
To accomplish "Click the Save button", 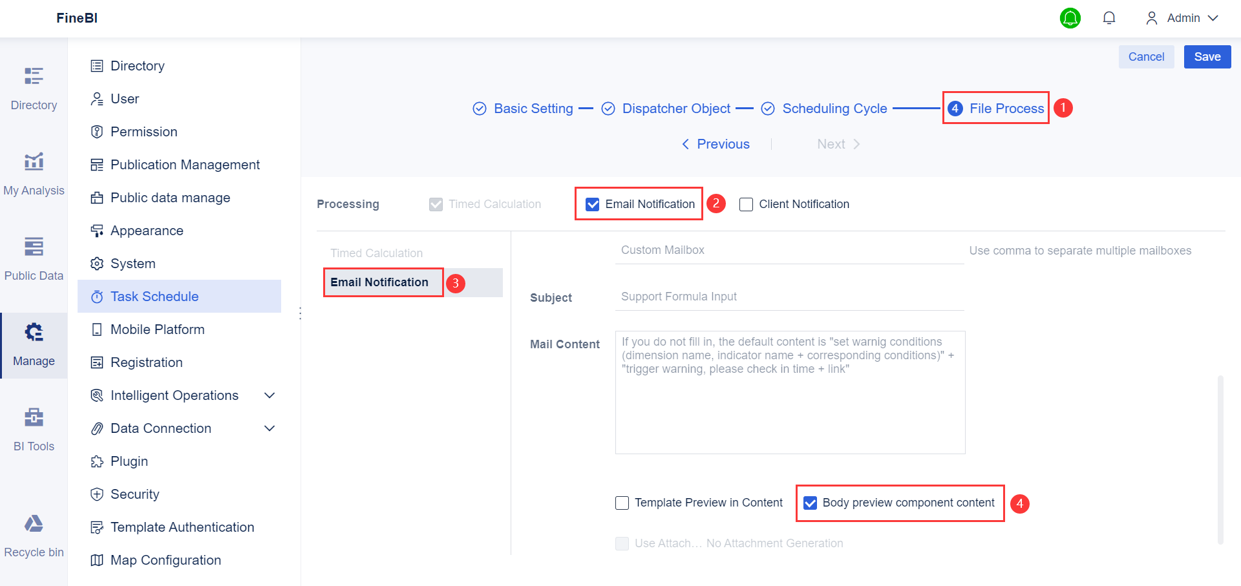I will [1207, 57].
